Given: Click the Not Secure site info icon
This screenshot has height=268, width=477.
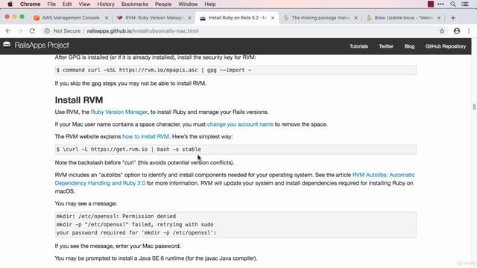Looking at the screenshot, I should pos(47,31).
